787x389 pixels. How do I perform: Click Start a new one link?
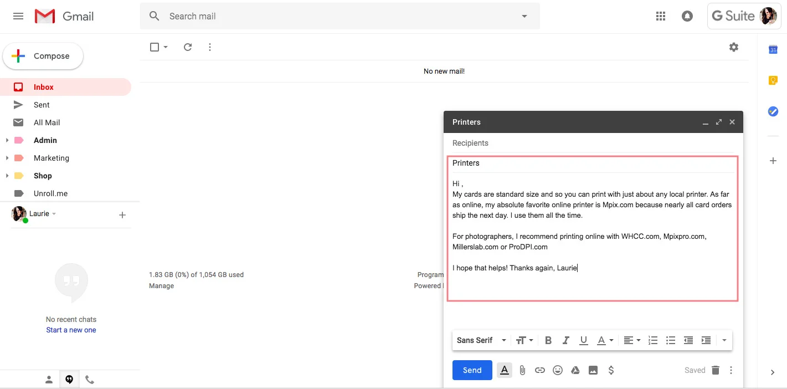point(71,330)
